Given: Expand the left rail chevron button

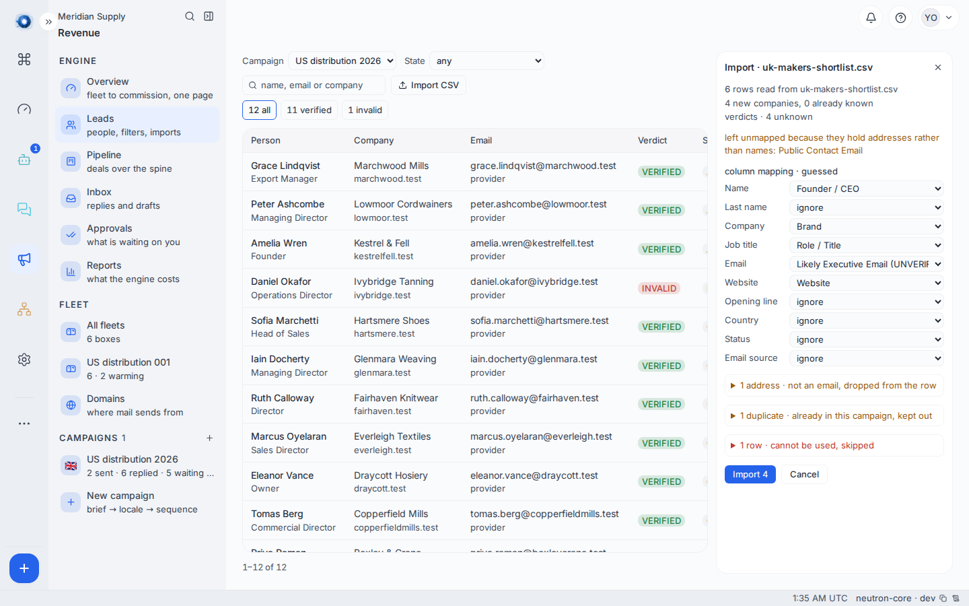Looking at the screenshot, I should point(48,22).
